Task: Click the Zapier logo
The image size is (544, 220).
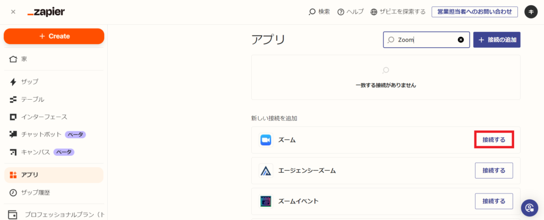Action: tap(46, 12)
